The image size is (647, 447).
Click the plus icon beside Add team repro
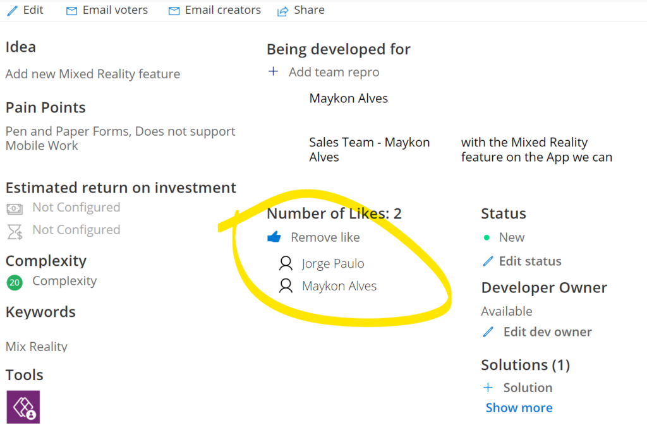(x=273, y=72)
